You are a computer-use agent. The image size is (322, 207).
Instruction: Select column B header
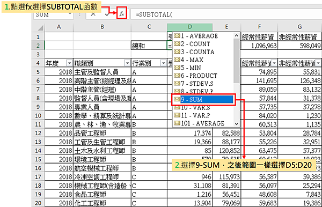(102, 27)
